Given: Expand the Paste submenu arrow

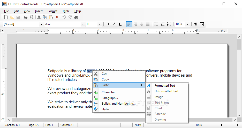Looking at the screenshot, I should click(142, 85).
